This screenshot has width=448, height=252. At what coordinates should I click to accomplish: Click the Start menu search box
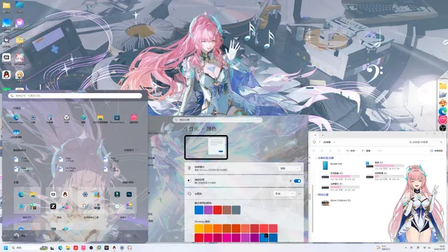75,96
